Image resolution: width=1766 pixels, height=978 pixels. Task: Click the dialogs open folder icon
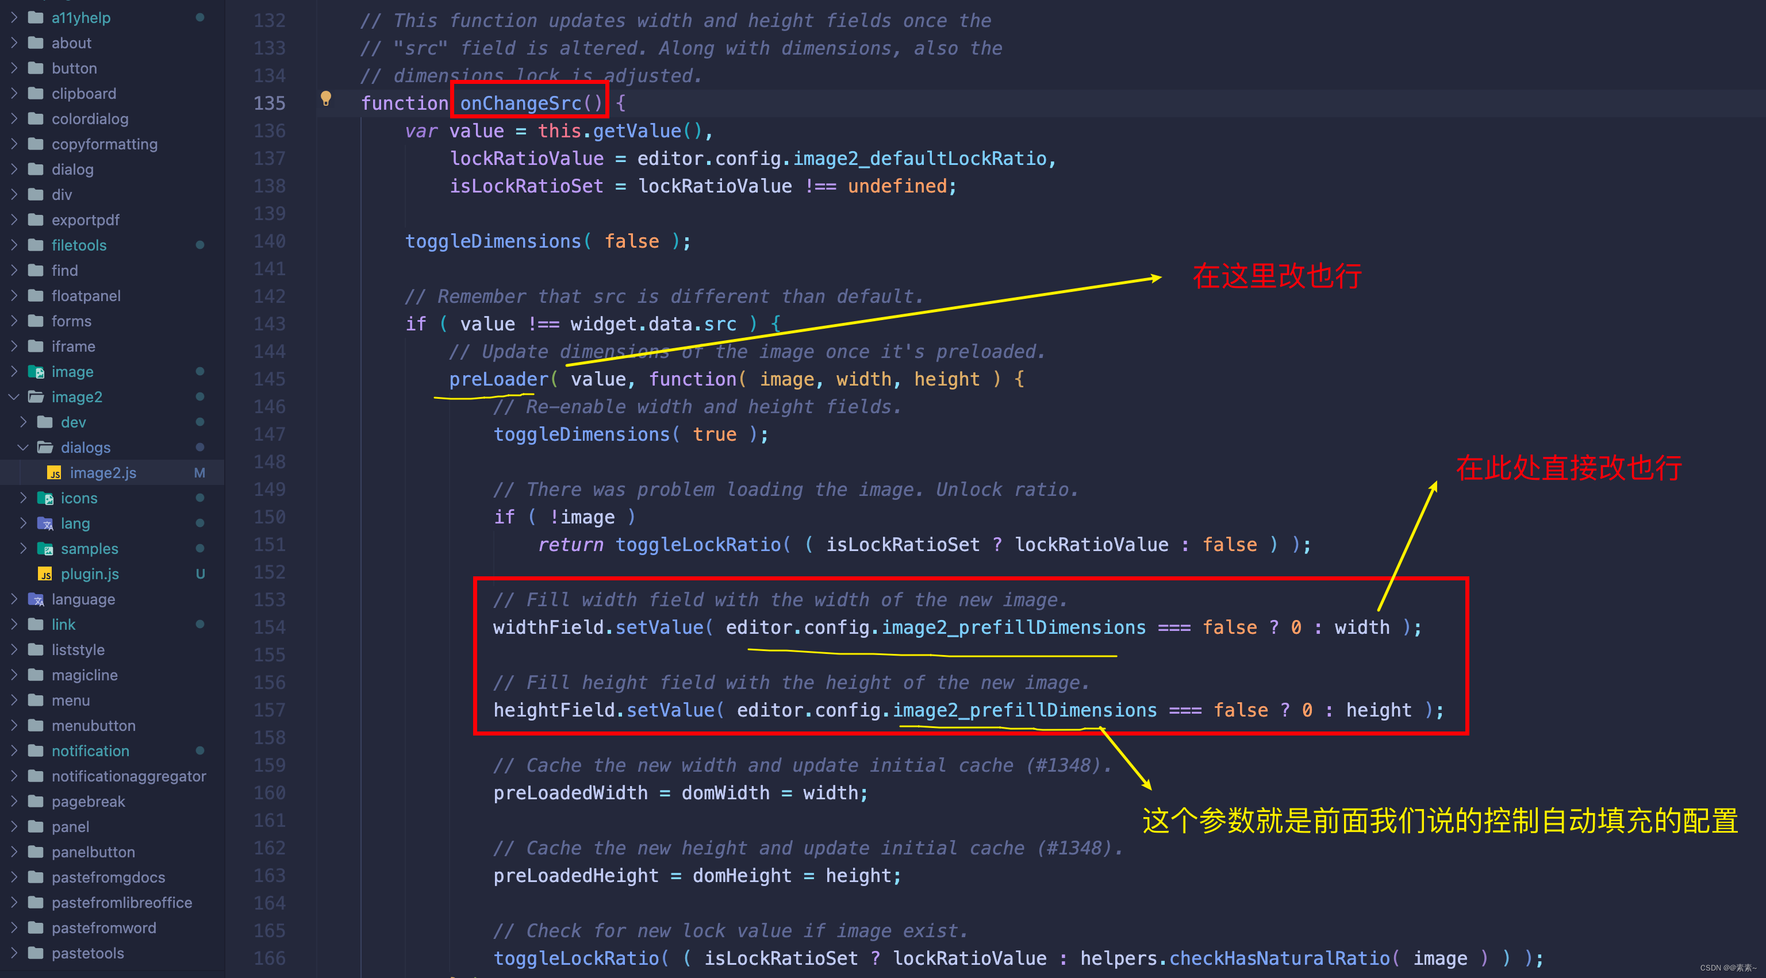pos(45,448)
